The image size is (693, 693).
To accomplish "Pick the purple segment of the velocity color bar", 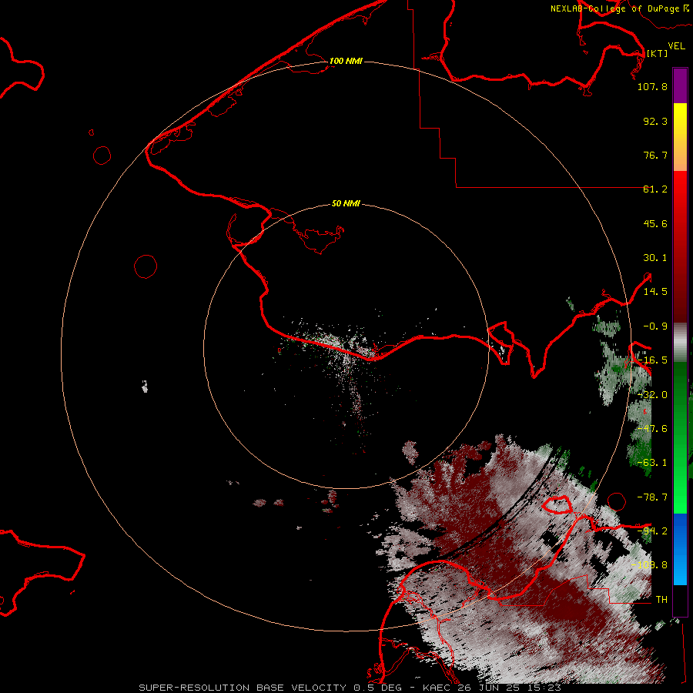I will coord(680,86).
